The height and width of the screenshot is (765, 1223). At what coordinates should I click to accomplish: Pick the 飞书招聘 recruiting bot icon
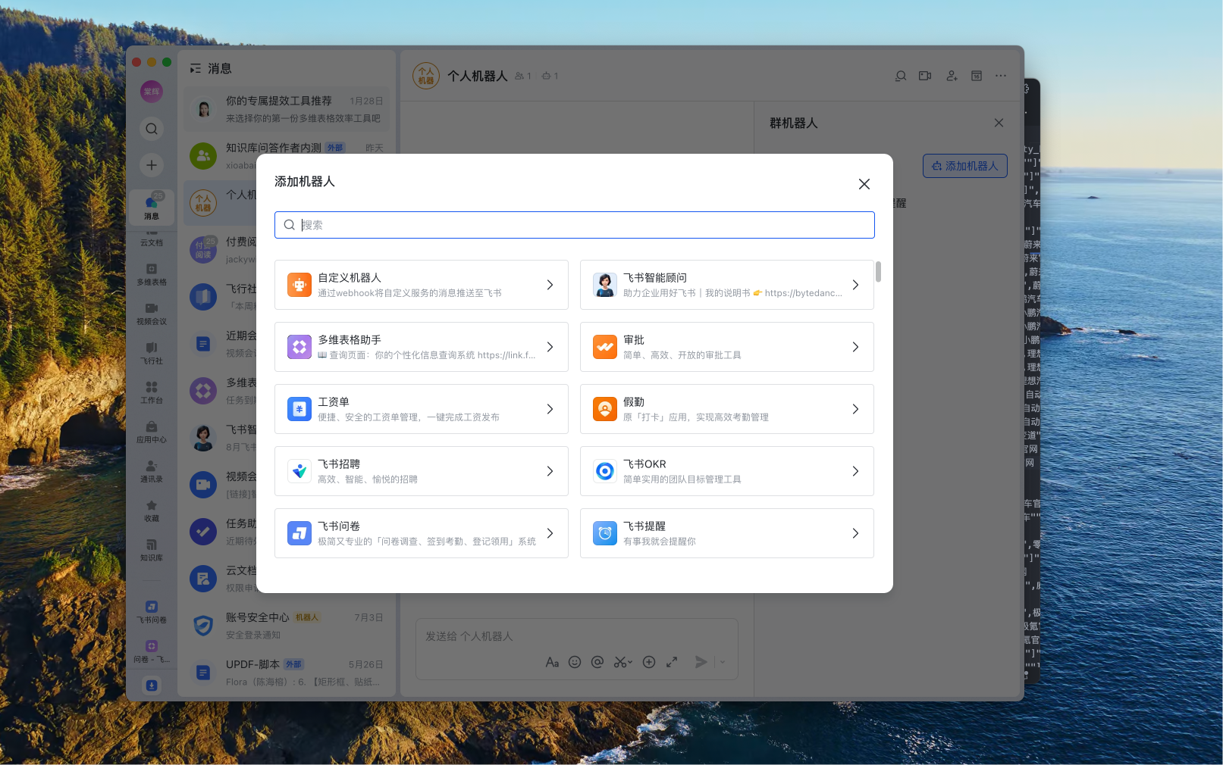point(299,471)
